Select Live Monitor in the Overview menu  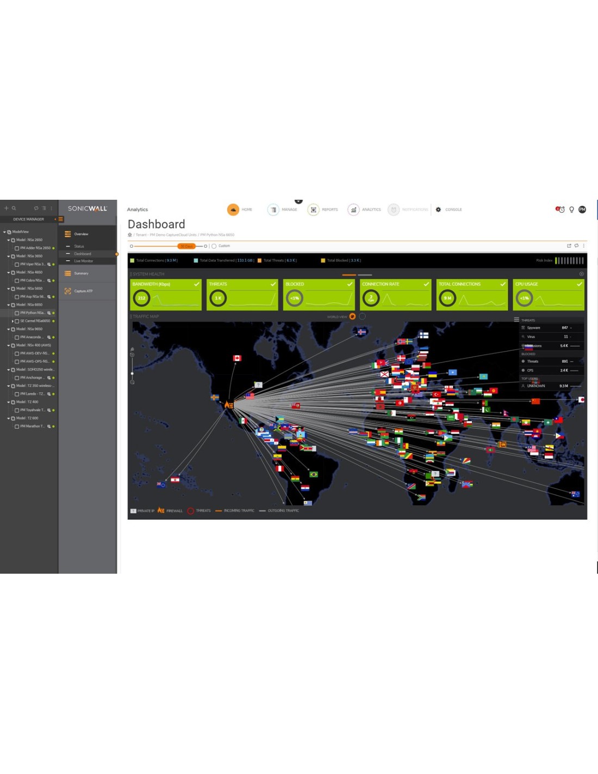83,261
